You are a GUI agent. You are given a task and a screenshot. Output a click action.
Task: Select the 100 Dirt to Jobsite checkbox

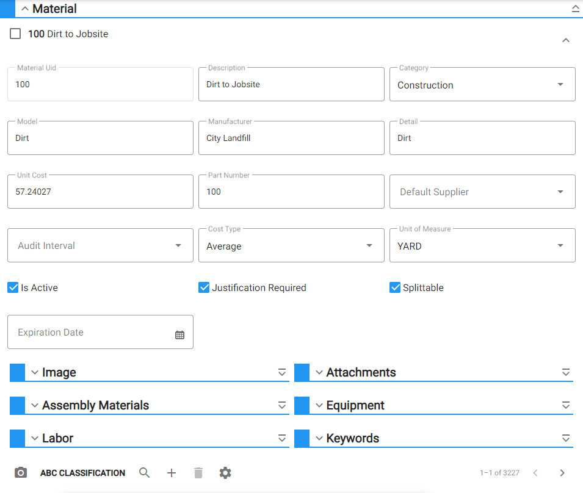click(x=15, y=34)
